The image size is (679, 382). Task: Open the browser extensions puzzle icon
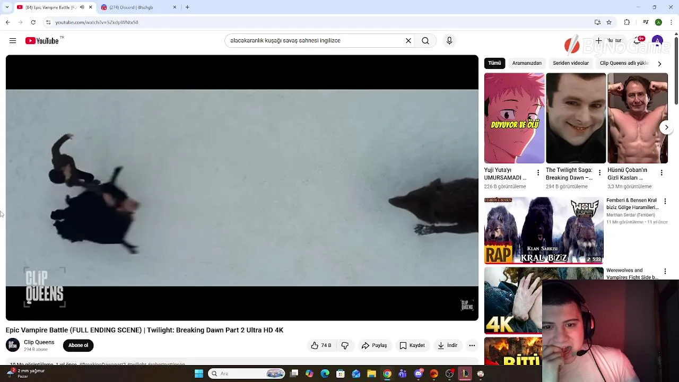coord(627,22)
